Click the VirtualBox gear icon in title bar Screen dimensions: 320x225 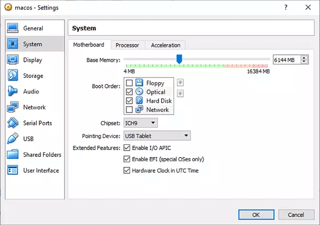pos(8,7)
